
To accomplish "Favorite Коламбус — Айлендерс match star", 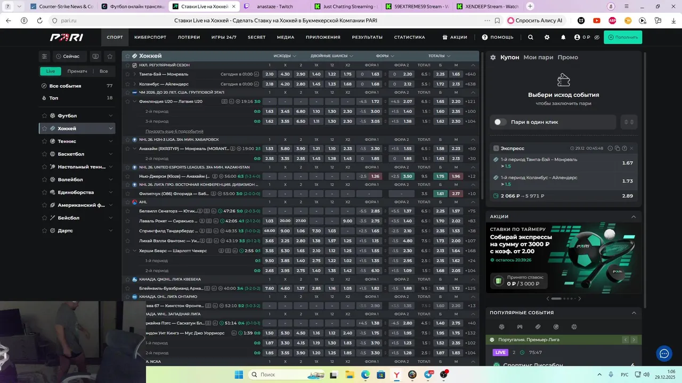I will pos(127,84).
